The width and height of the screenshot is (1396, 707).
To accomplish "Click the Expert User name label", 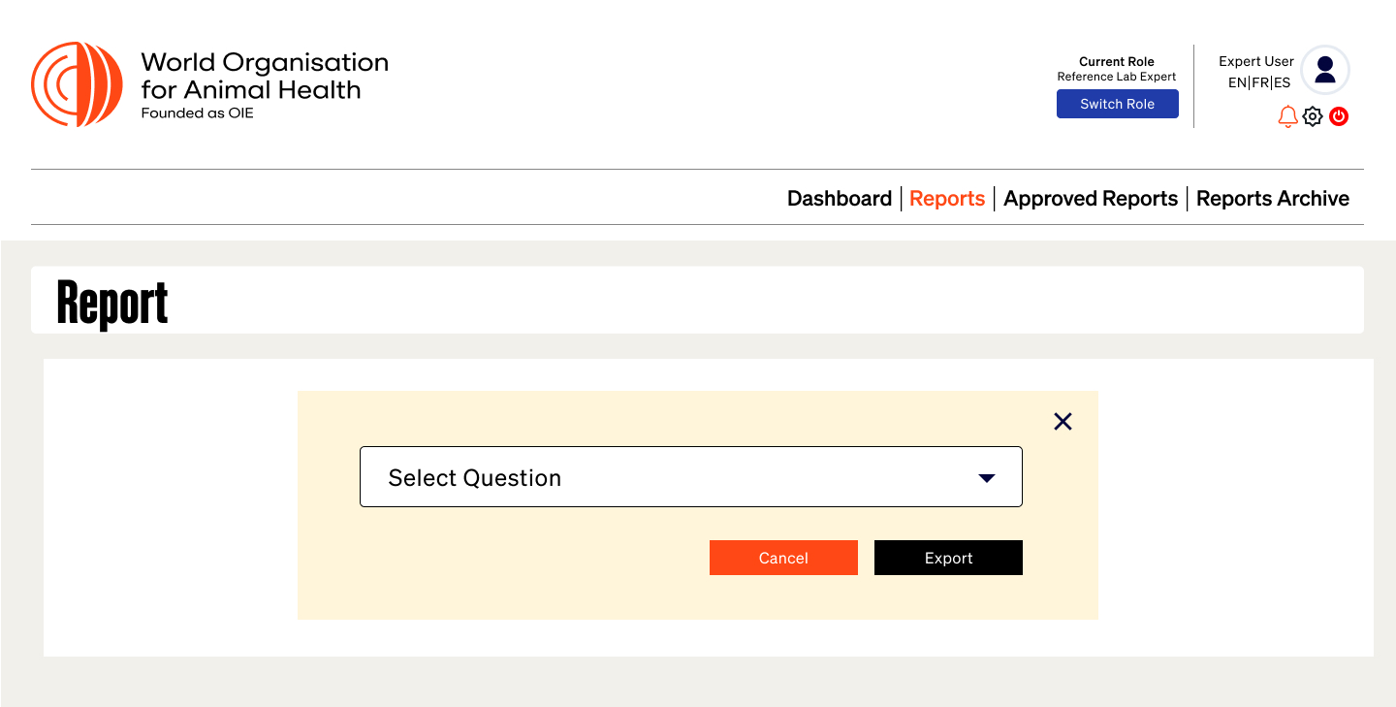I will tap(1255, 61).
